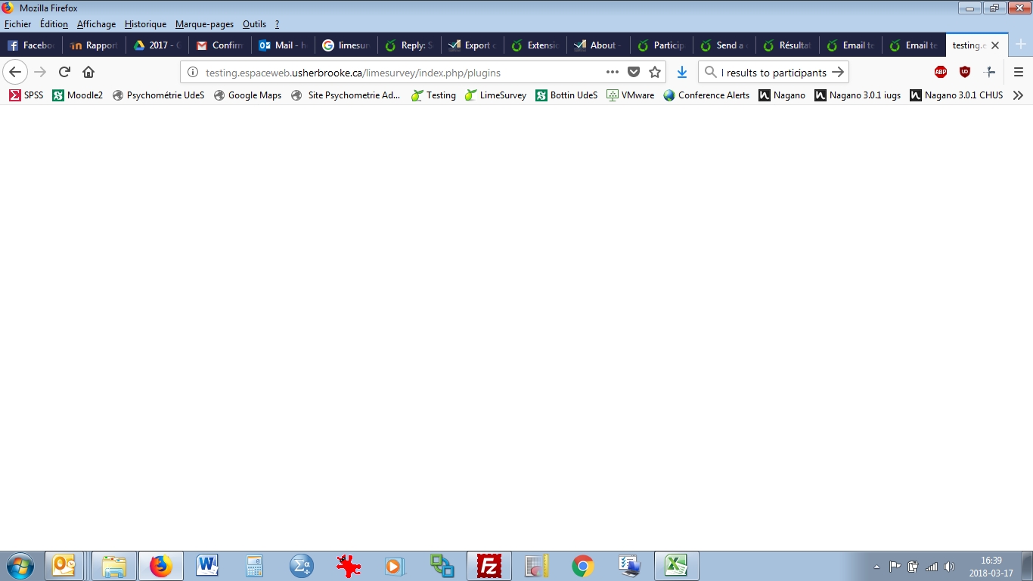The image size is (1033, 581).
Task: Open the LimeSurvey bookmark
Action: pyautogui.click(x=495, y=95)
